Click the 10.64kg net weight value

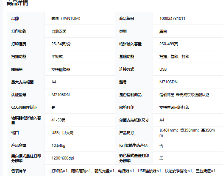coord(59,146)
